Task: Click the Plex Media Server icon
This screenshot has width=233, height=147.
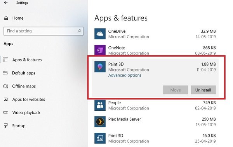Action: click(100, 122)
